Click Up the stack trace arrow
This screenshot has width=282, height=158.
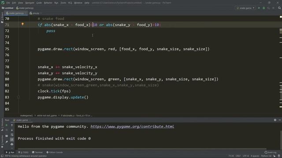coord(12,125)
